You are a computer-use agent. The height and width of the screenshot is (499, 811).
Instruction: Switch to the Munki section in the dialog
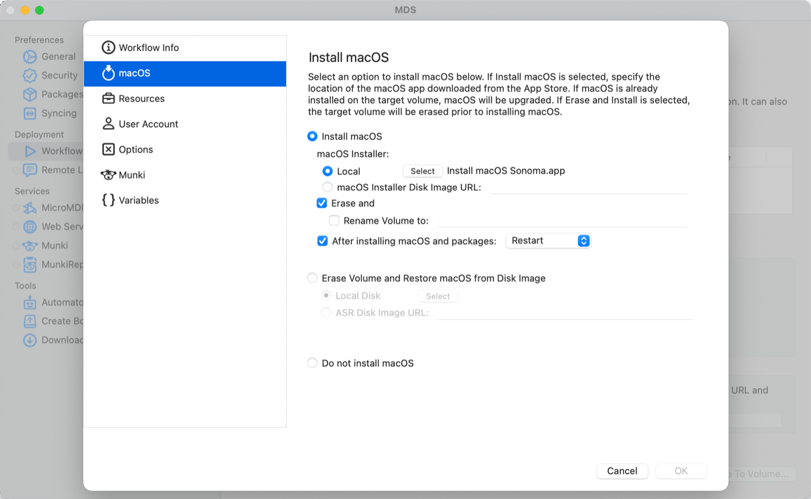[185, 175]
